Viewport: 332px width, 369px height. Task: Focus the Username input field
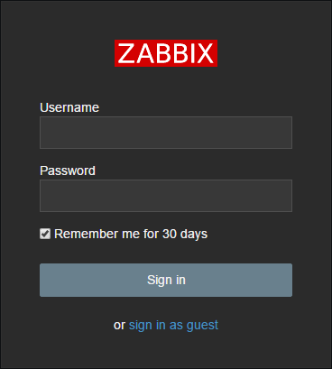pos(166,133)
